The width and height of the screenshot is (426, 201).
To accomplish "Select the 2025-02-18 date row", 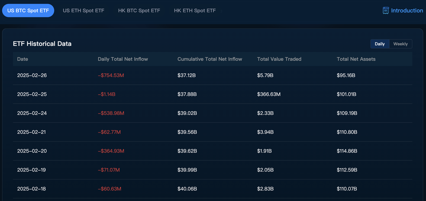I will [x=32, y=189].
